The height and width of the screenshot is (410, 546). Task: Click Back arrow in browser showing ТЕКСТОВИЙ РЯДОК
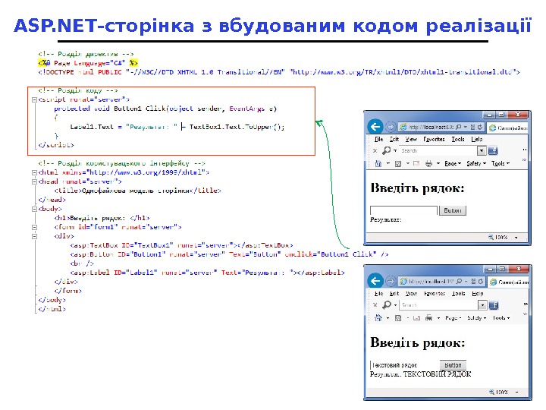pyautogui.click(x=375, y=281)
